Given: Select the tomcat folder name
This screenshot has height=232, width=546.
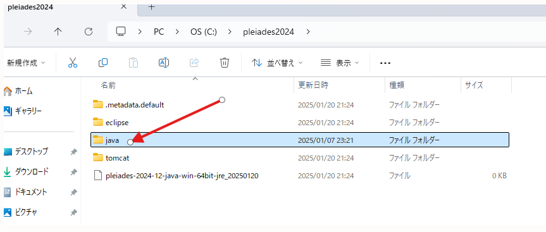Looking at the screenshot, I should [117, 158].
